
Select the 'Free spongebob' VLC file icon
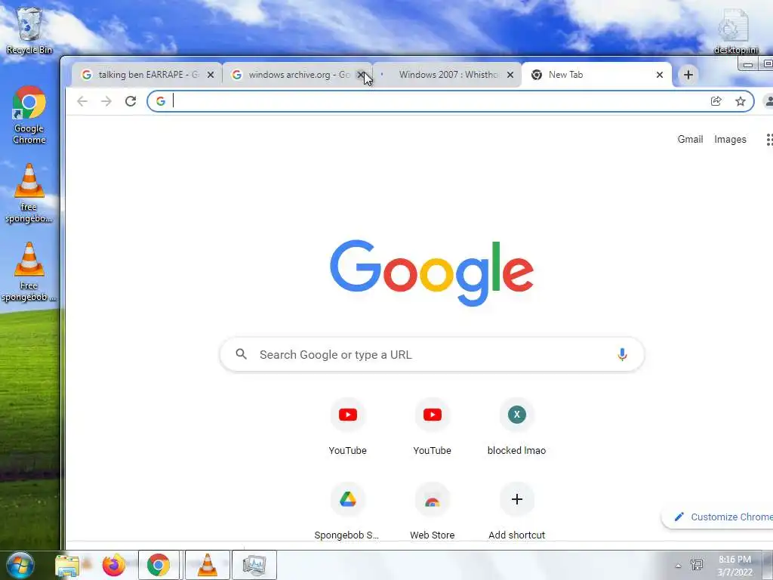tap(29, 272)
